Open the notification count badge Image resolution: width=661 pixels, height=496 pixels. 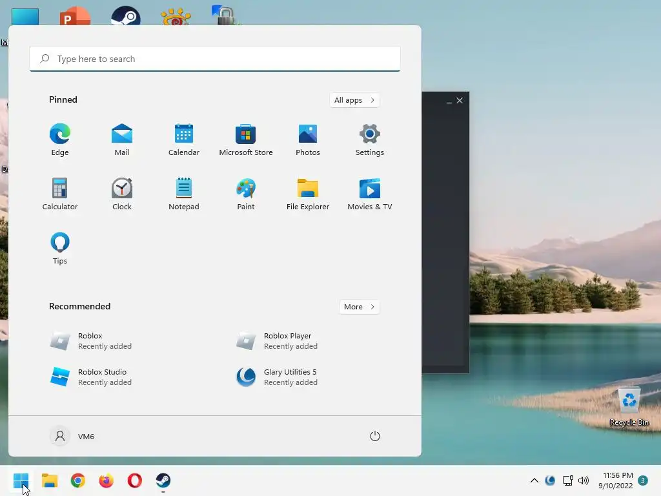643,480
